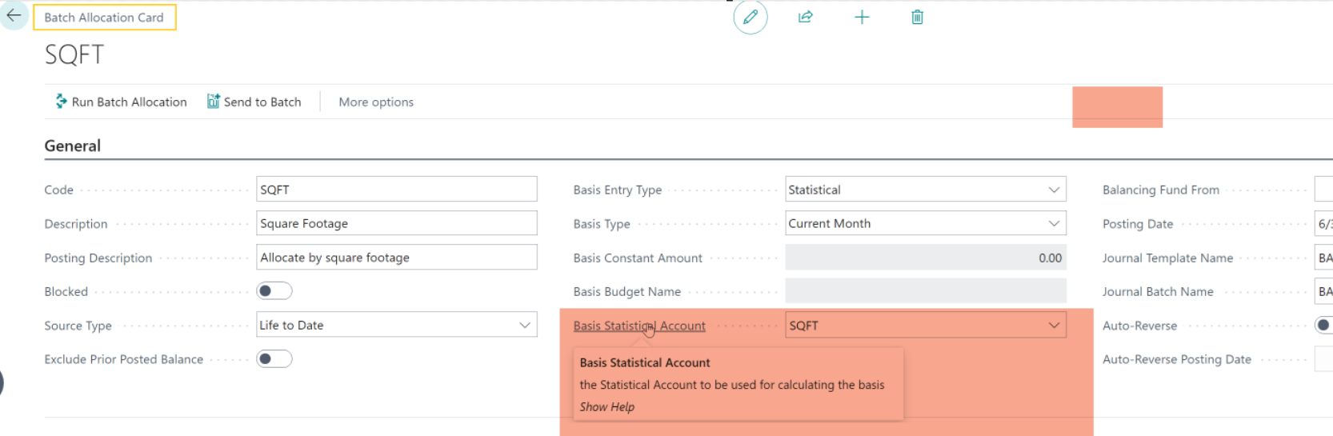
Task: Expand the Basis Entry Type dropdown
Action: pos(1053,190)
